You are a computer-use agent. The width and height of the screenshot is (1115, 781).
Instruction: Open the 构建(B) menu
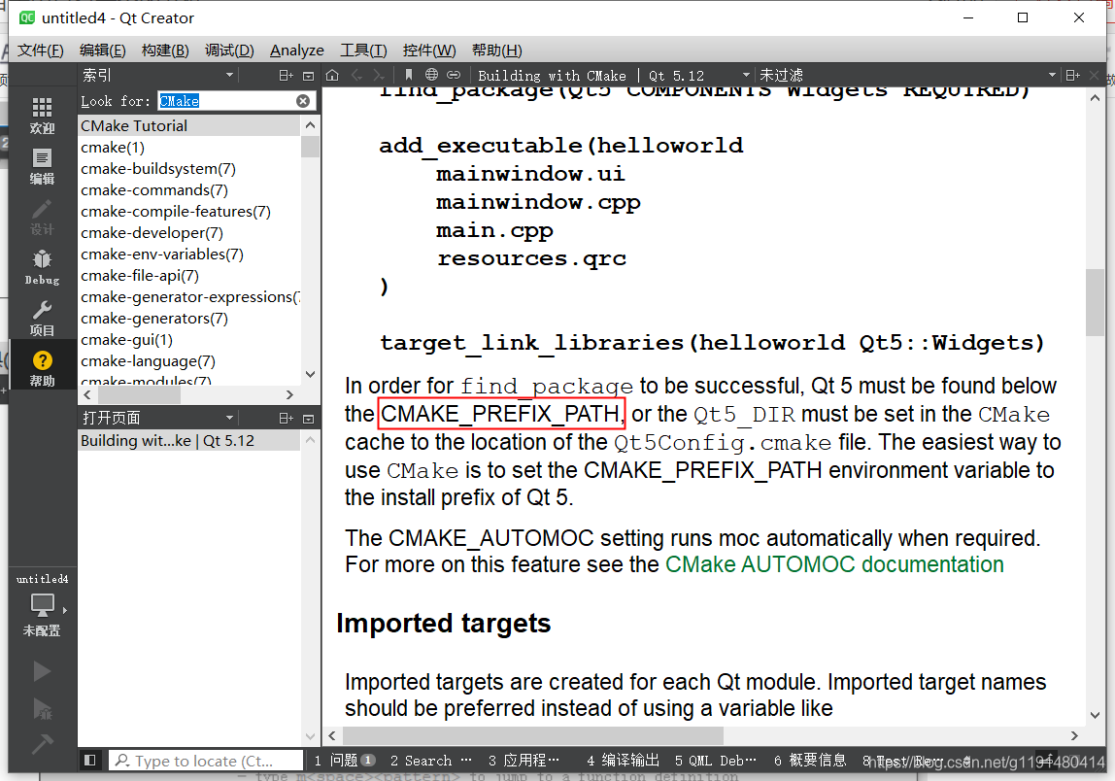(165, 51)
